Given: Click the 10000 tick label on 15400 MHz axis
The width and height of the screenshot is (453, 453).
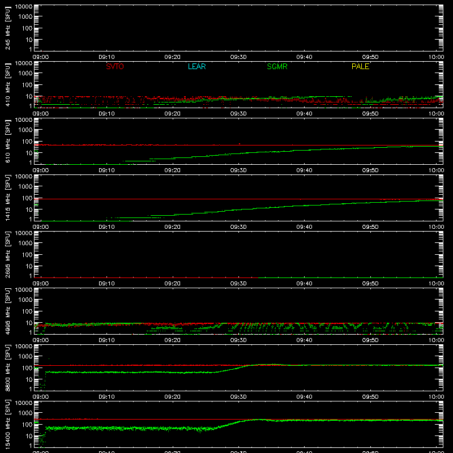Looking at the screenshot, I should 24,403.
